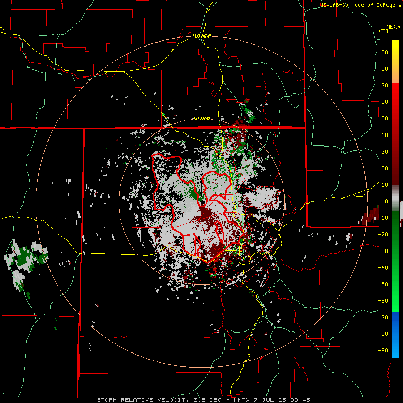Click the positive 40 scale value

385,135
